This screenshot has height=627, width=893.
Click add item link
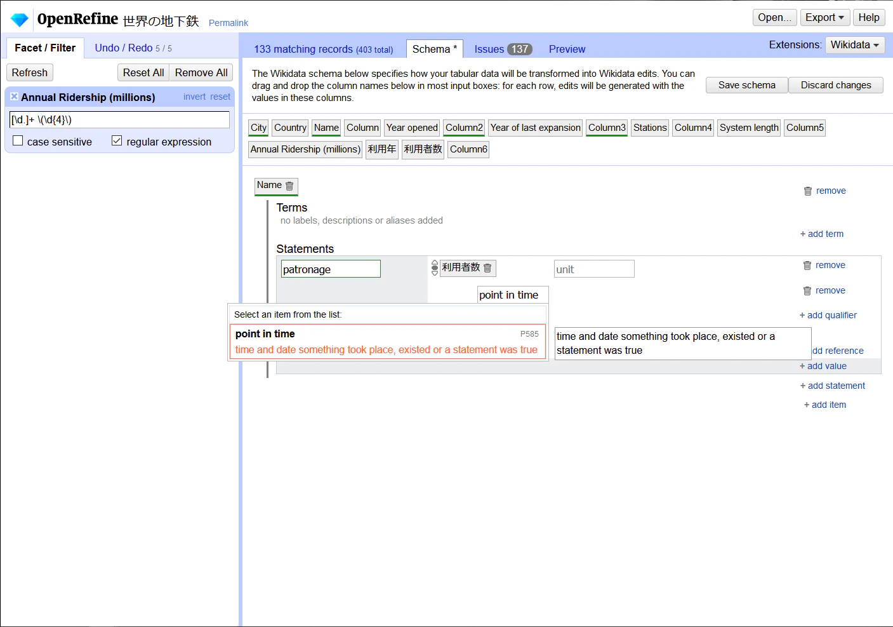(x=825, y=405)
